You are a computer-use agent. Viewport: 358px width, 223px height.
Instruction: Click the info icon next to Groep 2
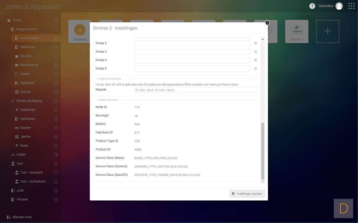[255, 43]
